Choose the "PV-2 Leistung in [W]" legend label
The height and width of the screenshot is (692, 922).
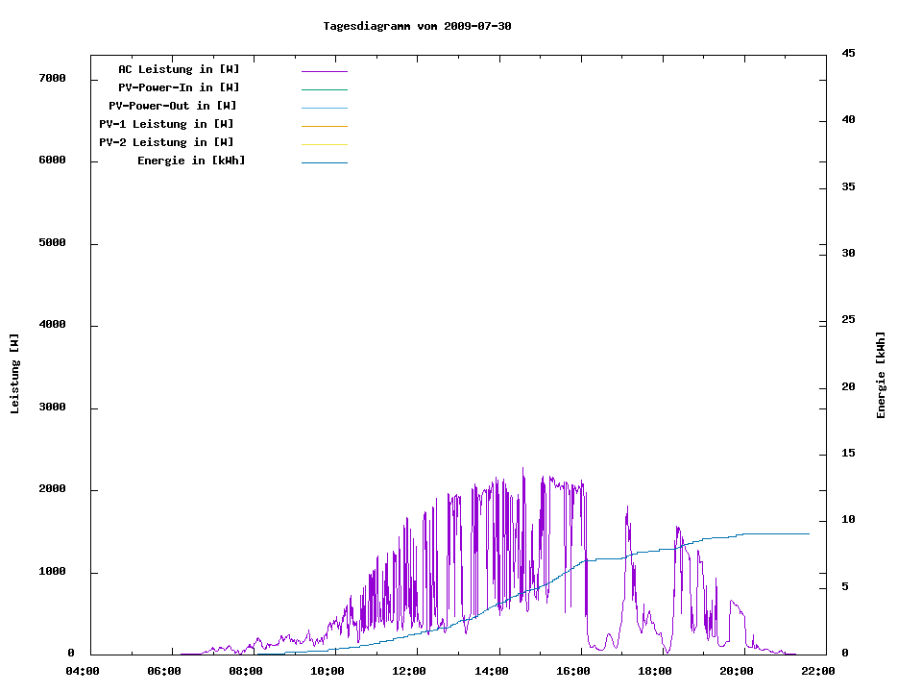[x=166, y=142]
